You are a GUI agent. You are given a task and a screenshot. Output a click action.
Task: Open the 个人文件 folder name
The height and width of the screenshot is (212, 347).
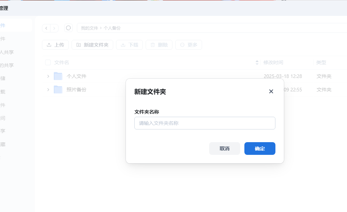click(77, 76)
